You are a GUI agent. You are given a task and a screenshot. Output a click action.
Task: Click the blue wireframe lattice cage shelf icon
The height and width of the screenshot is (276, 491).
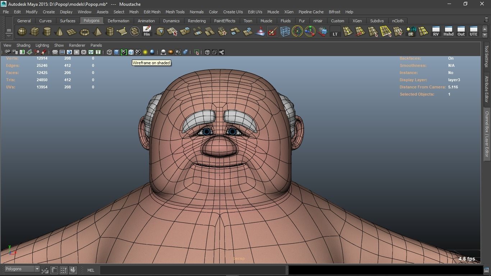point(285,32)
